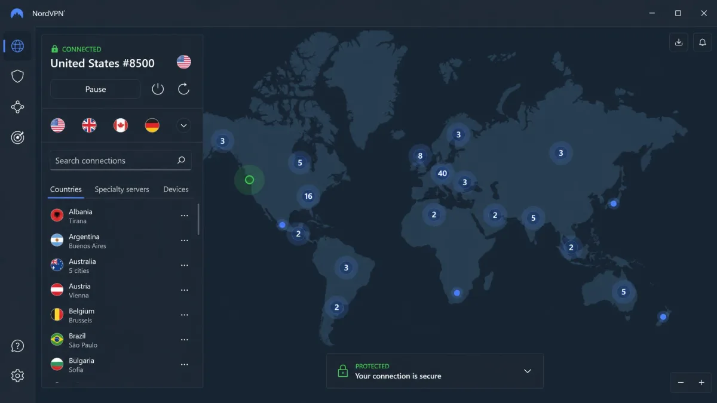The width and height of the screenshot is (717, 403).
Task: Click the New Zealand server dot
Action: [663, 316]
